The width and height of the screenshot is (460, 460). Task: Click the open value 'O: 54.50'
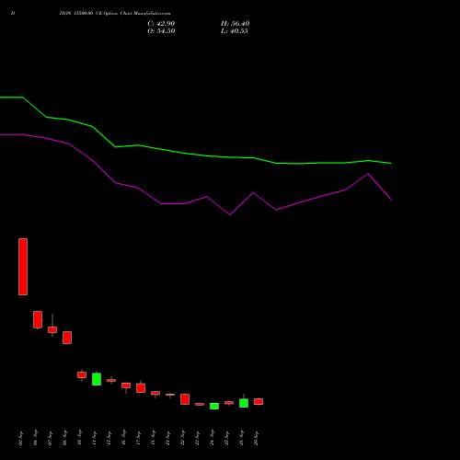pyautogui.click(x=161, y=31)
